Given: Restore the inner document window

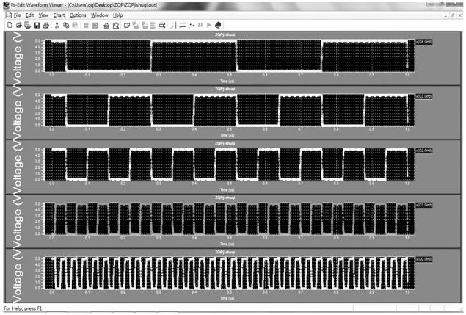Looking at the screenshot, I should coord(453,15).
